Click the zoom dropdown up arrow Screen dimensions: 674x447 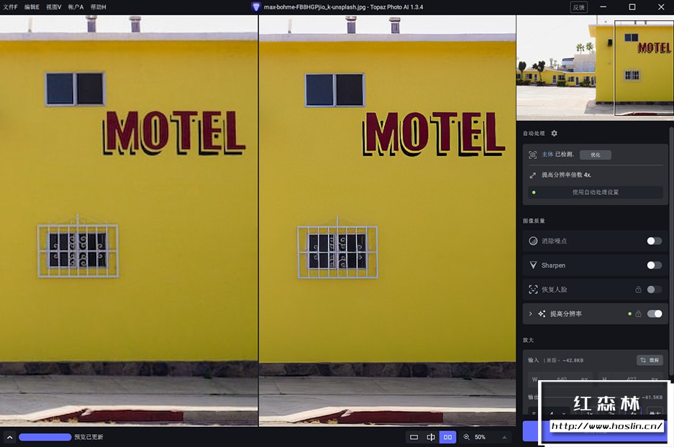[x=504, y=437]
